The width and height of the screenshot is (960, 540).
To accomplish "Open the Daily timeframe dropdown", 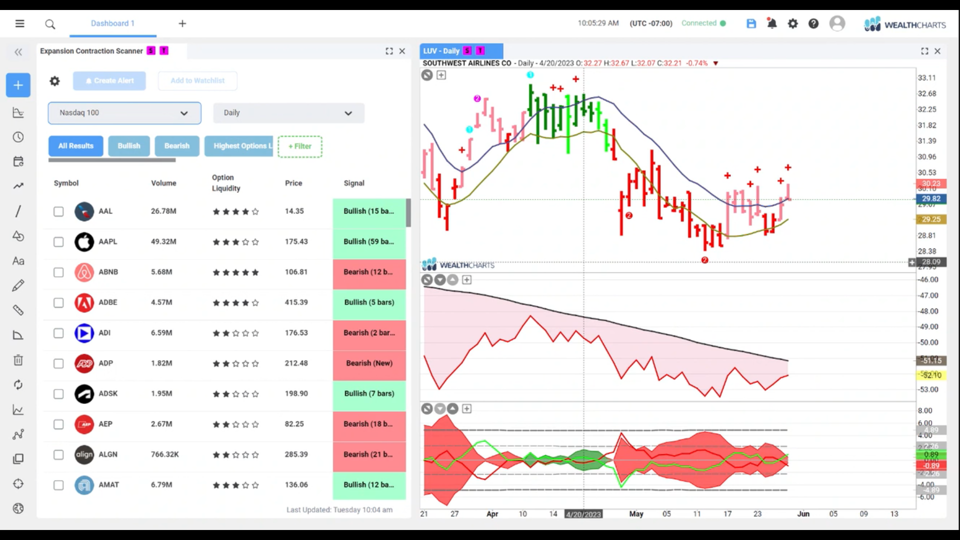I will (x=288, y=113).
